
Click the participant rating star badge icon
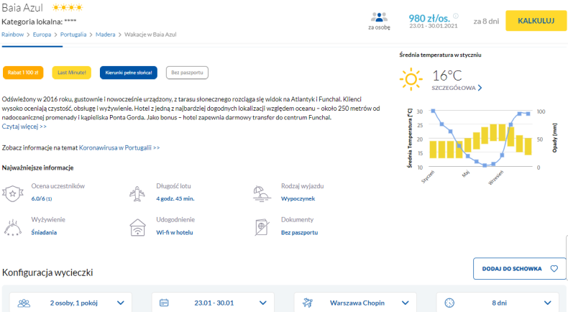(13, 193)
